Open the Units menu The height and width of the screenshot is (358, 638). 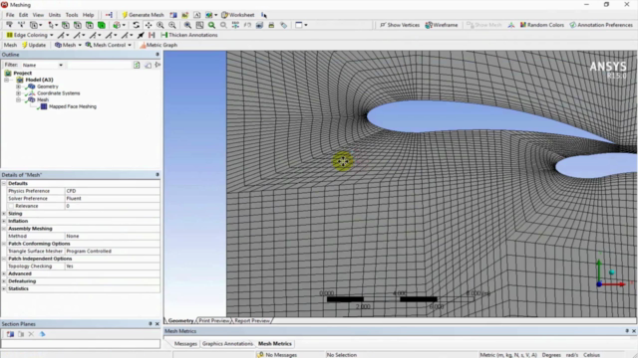click(54, 15)
